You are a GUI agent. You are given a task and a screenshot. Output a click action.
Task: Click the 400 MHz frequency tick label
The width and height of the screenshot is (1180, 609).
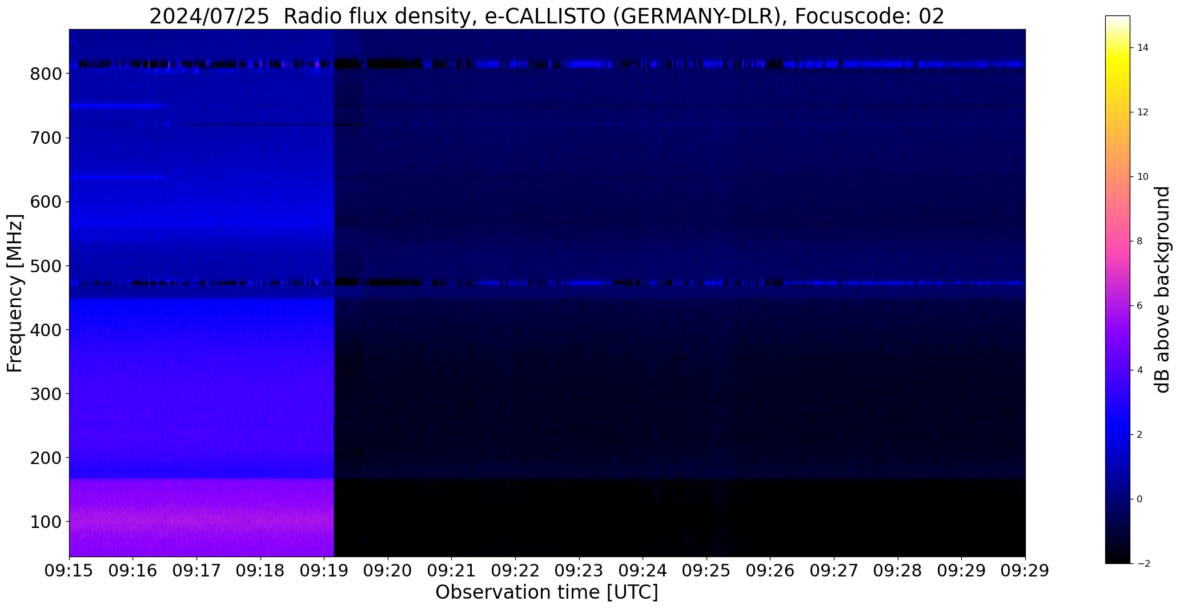[45, 329]
